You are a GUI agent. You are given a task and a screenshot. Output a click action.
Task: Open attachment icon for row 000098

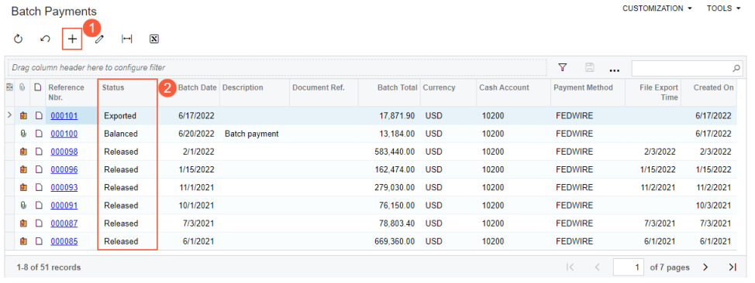(23, 152)
